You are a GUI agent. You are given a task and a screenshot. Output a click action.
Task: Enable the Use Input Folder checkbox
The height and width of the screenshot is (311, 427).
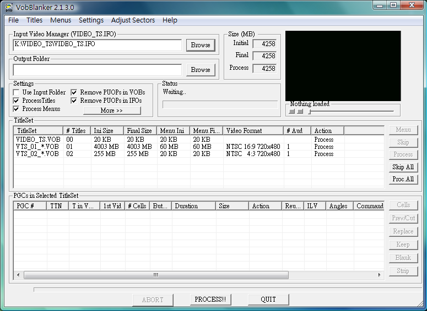coord(17,92)
